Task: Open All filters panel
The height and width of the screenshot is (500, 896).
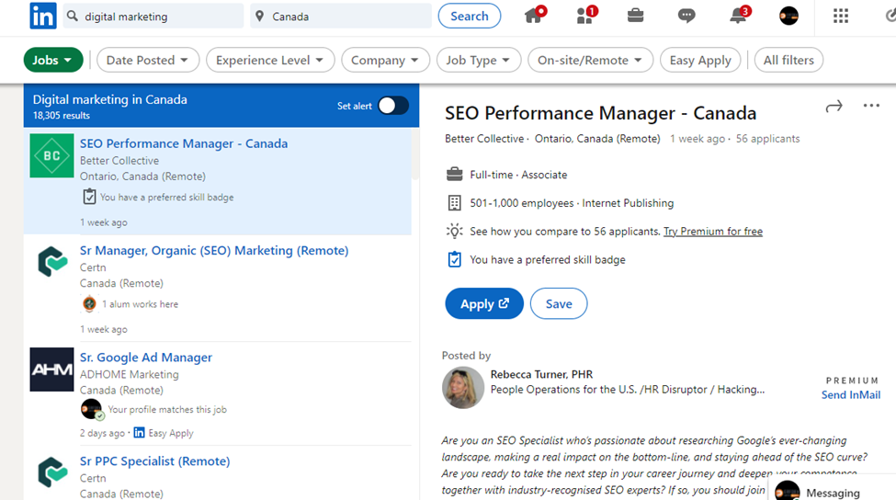Action: (788, 60)
